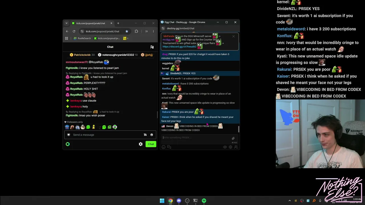
Task: Open kick.com/popout bookmark in bookmarks bar
Action: [107, 38]
